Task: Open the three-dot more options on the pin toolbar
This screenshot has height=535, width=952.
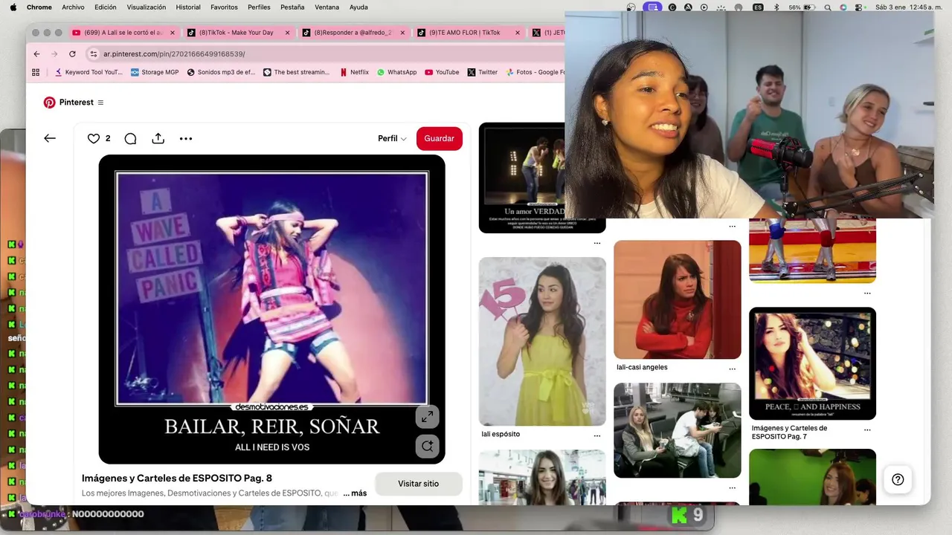Action: tap(186, 138)
